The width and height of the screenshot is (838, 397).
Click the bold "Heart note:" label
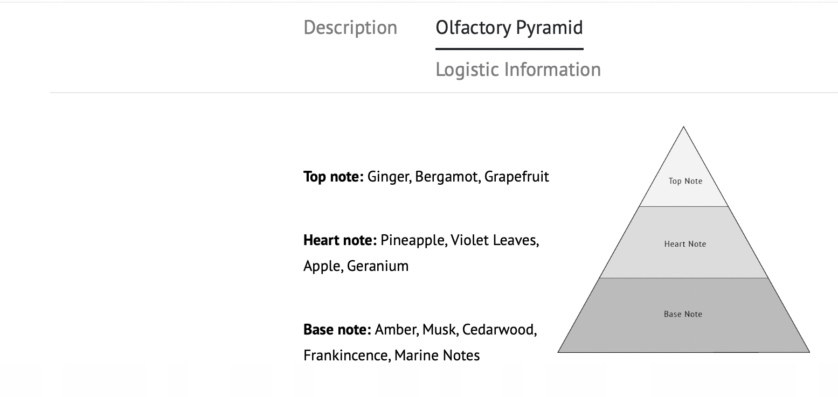340,240
